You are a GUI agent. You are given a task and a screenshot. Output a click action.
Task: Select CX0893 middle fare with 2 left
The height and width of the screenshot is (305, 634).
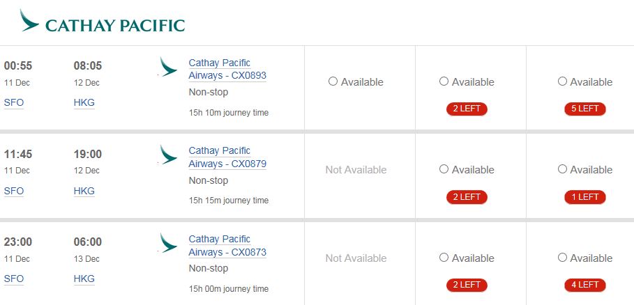[x=444, y=81]
